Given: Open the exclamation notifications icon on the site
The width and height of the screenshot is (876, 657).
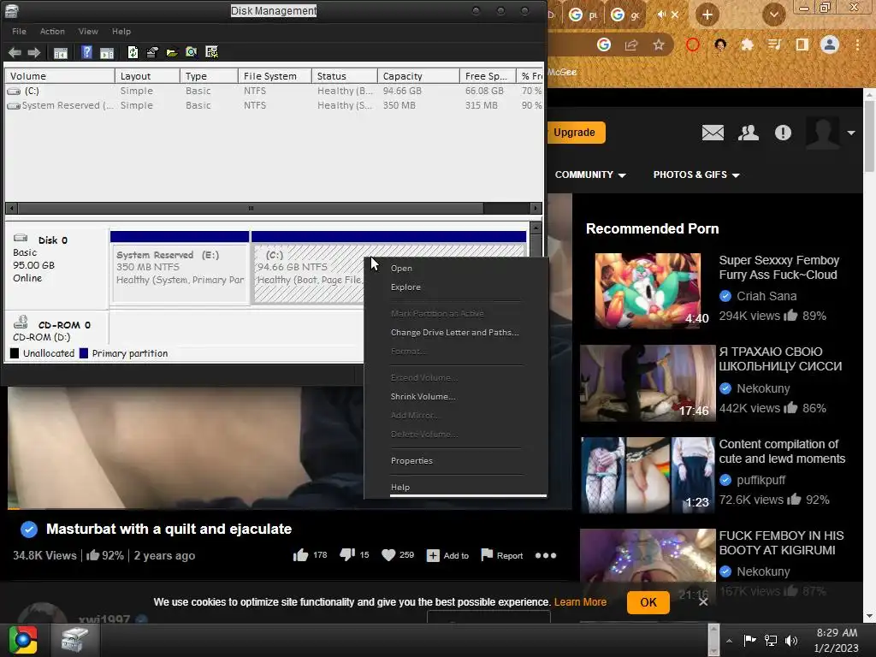Looking at the screenshot, I should pos(783,133).
